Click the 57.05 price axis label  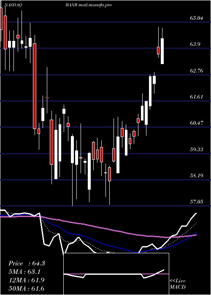tap(197, 202)
